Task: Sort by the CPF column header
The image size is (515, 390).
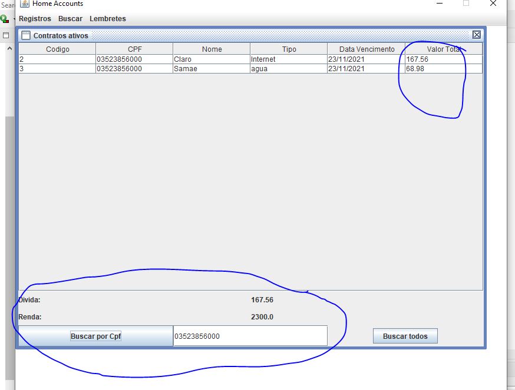Action: (x=135, y=49)
